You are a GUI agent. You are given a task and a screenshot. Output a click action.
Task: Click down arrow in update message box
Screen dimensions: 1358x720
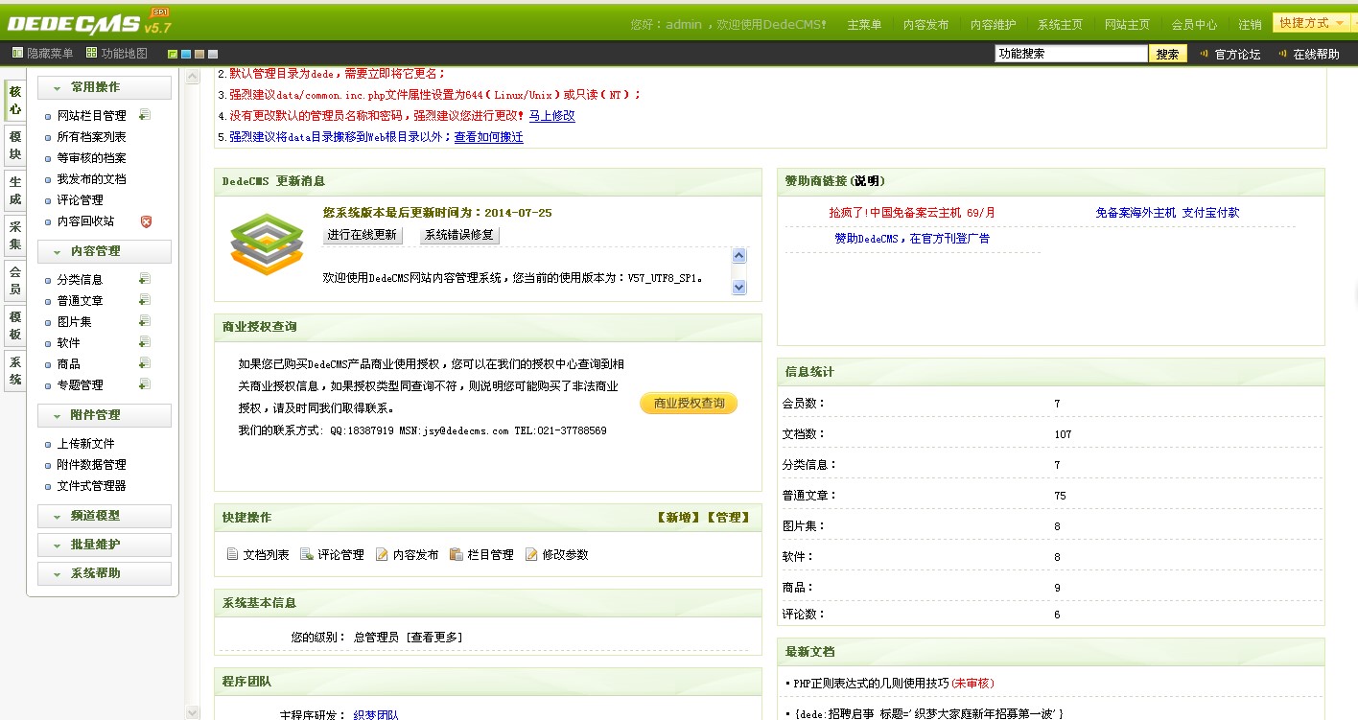tap(738, 287)
